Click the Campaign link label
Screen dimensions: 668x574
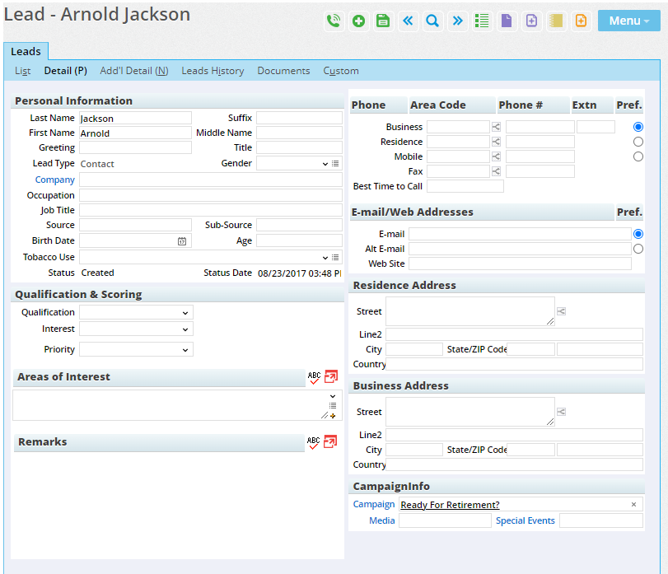point(374,504)
